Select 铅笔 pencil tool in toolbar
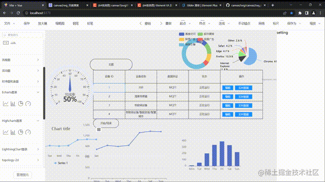 90,23
